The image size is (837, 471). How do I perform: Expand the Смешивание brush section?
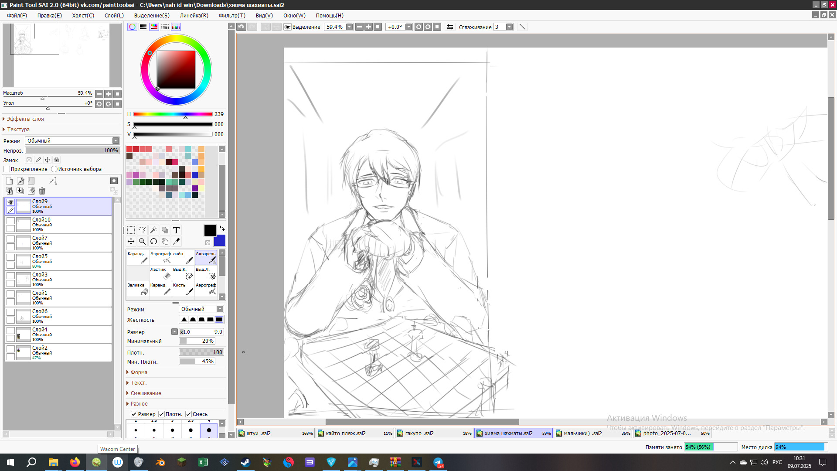pos(145,393)
